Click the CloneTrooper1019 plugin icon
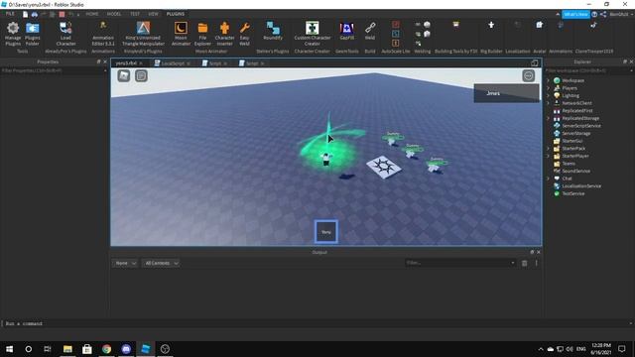The height and width of the screenshot is (357, 635). point(593,25)
